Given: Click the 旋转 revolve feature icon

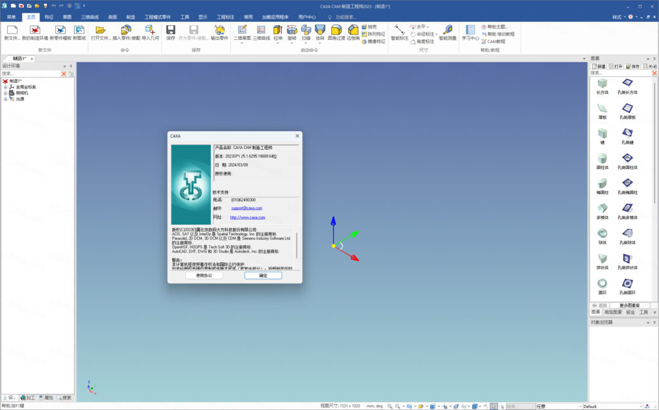Looking at the screenshot, I should coord(292,30).
